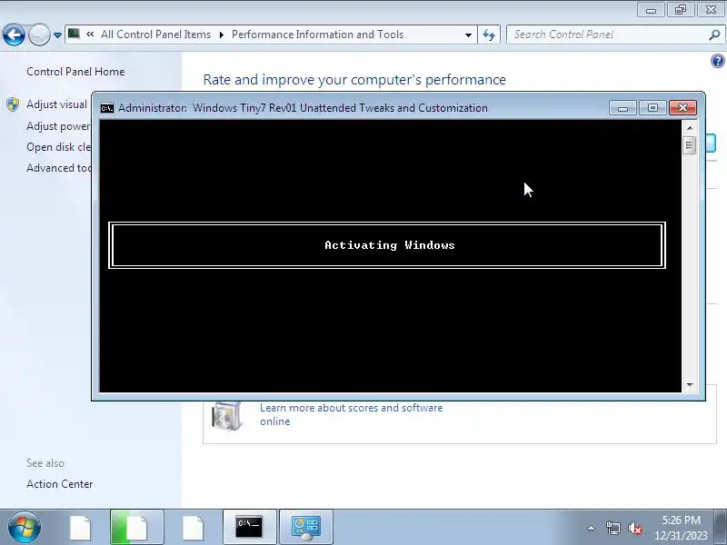Open disk cleanup link in sidebar
Viewport: 727px width, 545px height.
58,147
